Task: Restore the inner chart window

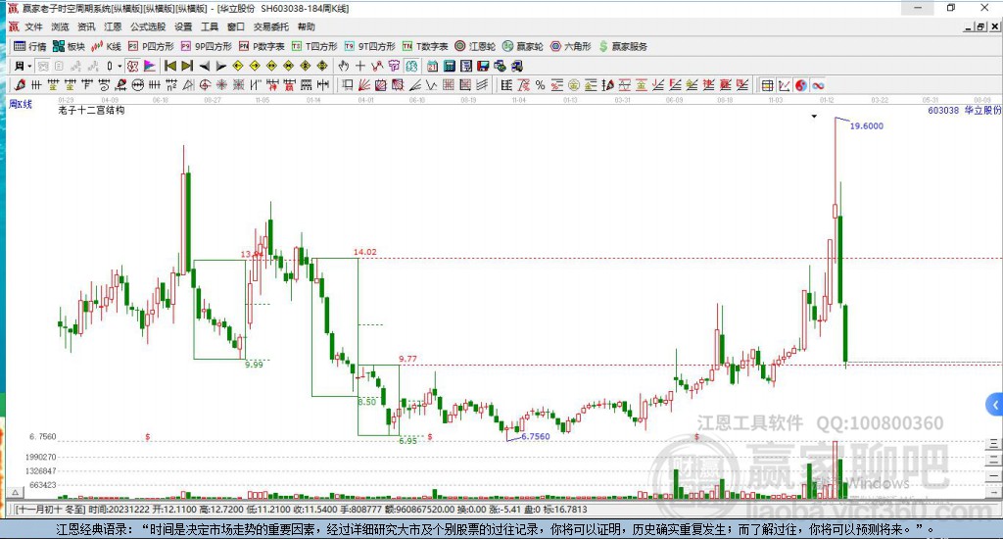Action: coord(980,26)
